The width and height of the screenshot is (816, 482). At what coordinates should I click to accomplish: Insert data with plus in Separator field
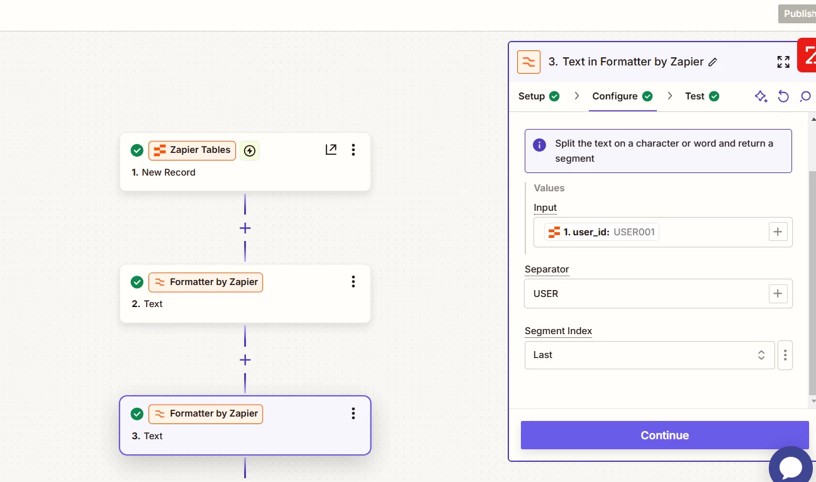tap(778, 293)
